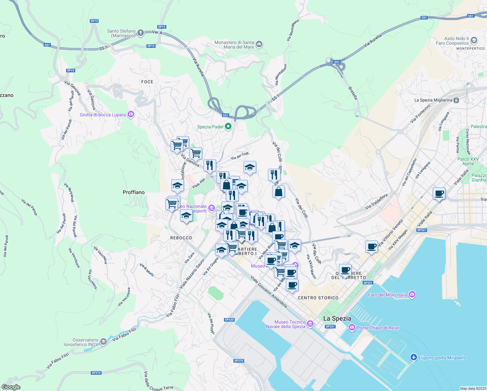Select the Ponte Thaon di Revel pin
Image resolution: width=487 pixels, height=391 pixels.
point(352,327)
